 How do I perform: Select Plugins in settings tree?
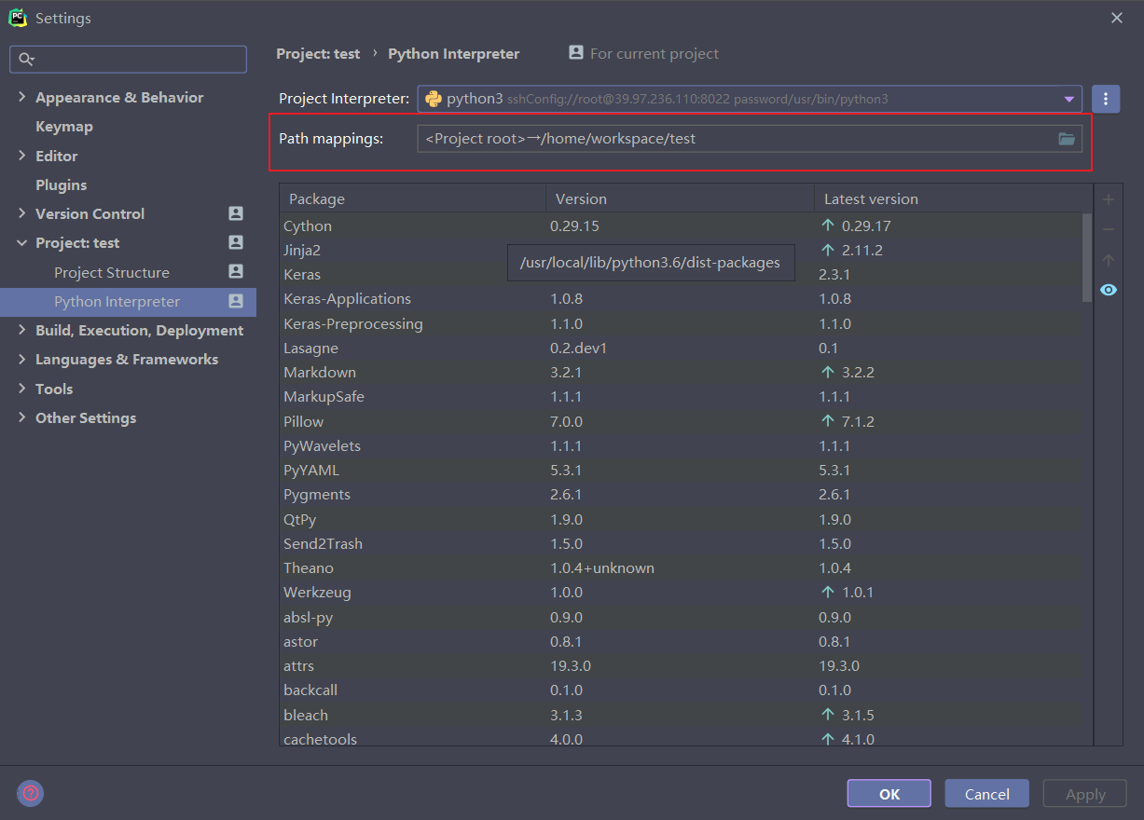tap(61, 184)
